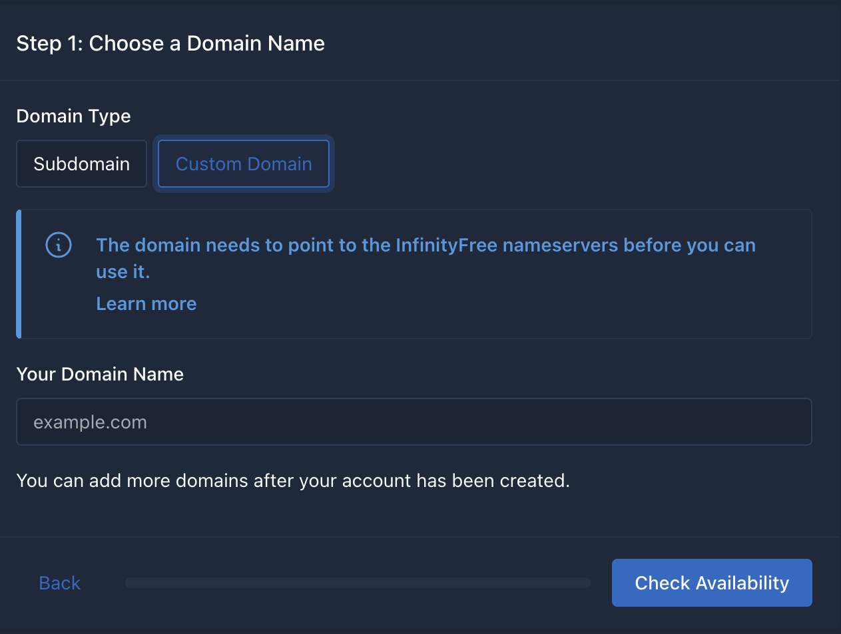The height and width of the screenshot is (634, 841).
Task: Open the Learn more link
Action: tap(146, 303)
